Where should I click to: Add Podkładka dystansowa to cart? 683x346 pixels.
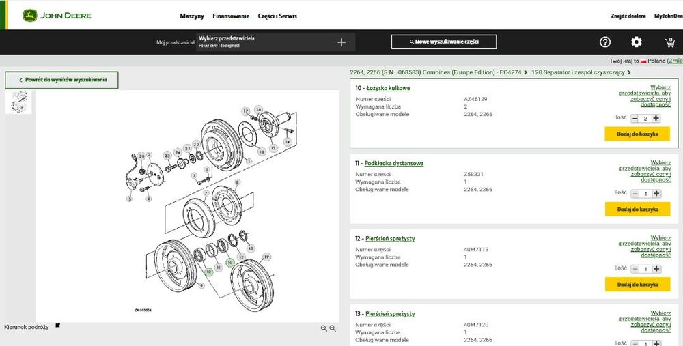tap(637, 210)
